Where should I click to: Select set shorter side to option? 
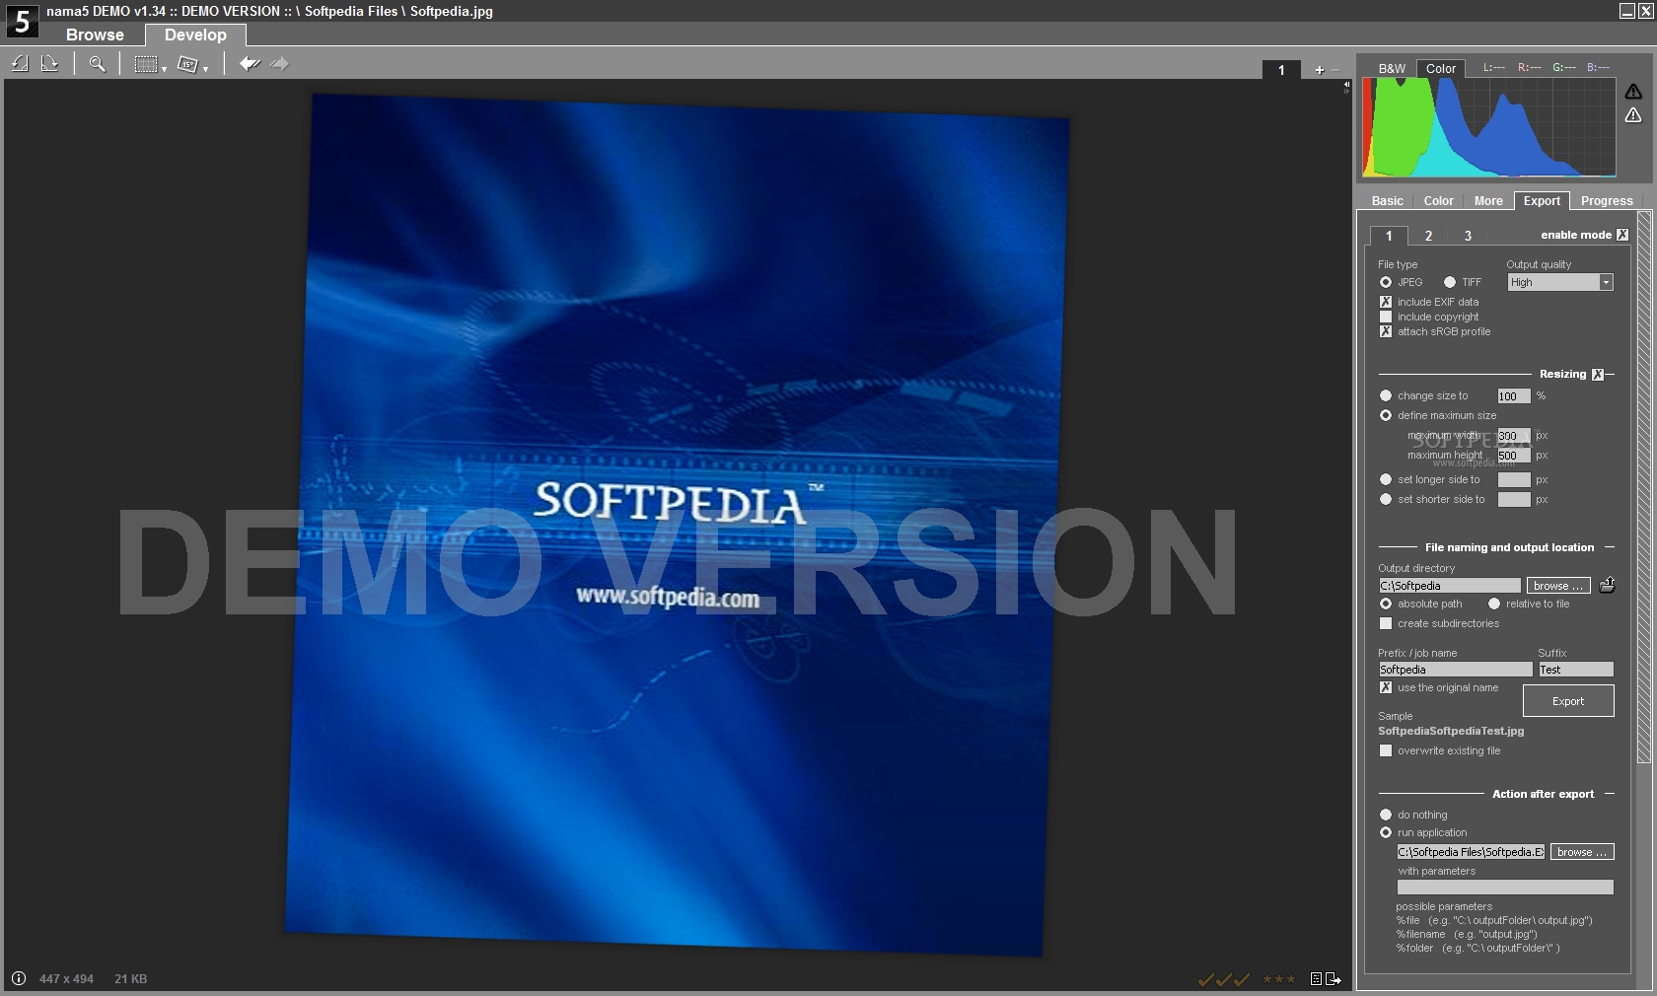pyautogui.click(x=1386, y=499)
